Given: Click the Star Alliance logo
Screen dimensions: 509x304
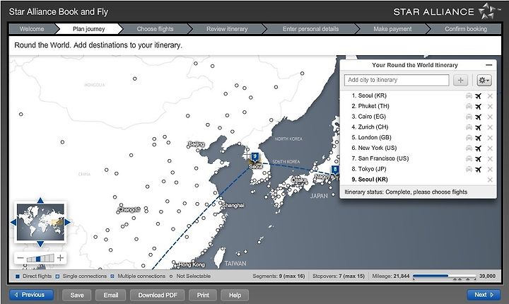Looking at the screenshot, I should pyautogui.click(x=447, y=12).
